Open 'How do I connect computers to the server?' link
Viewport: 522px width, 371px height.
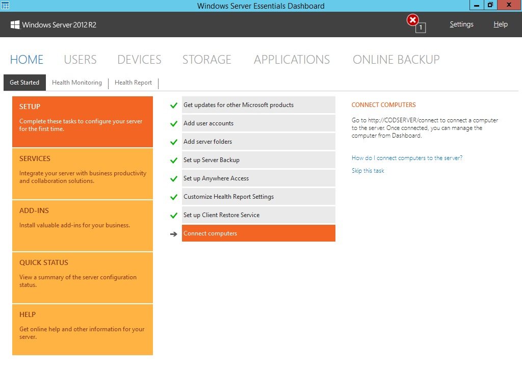point(407,158)
